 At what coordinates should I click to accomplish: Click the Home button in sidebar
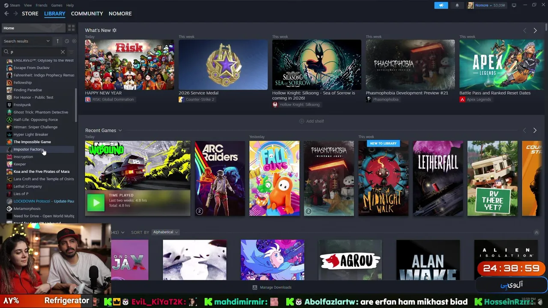(x=33, y=28)
